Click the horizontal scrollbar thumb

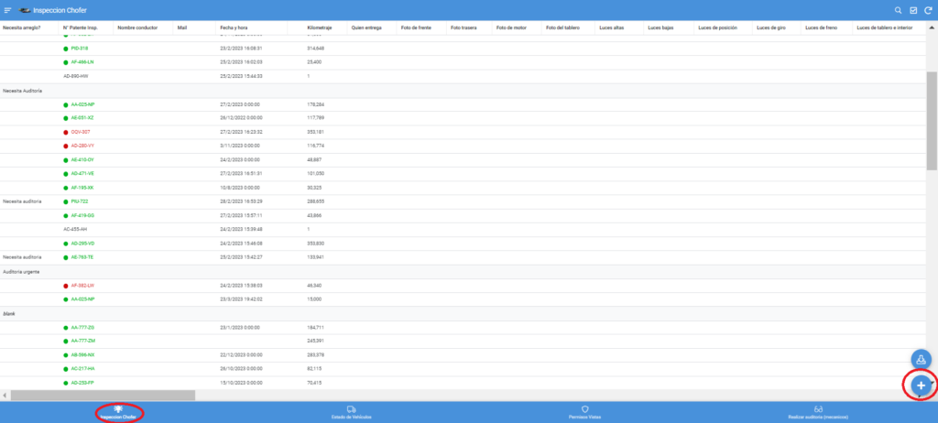pos(103,395)
